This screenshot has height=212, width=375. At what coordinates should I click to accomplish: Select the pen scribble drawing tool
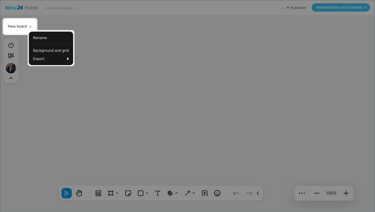click(x=170, y=193)
